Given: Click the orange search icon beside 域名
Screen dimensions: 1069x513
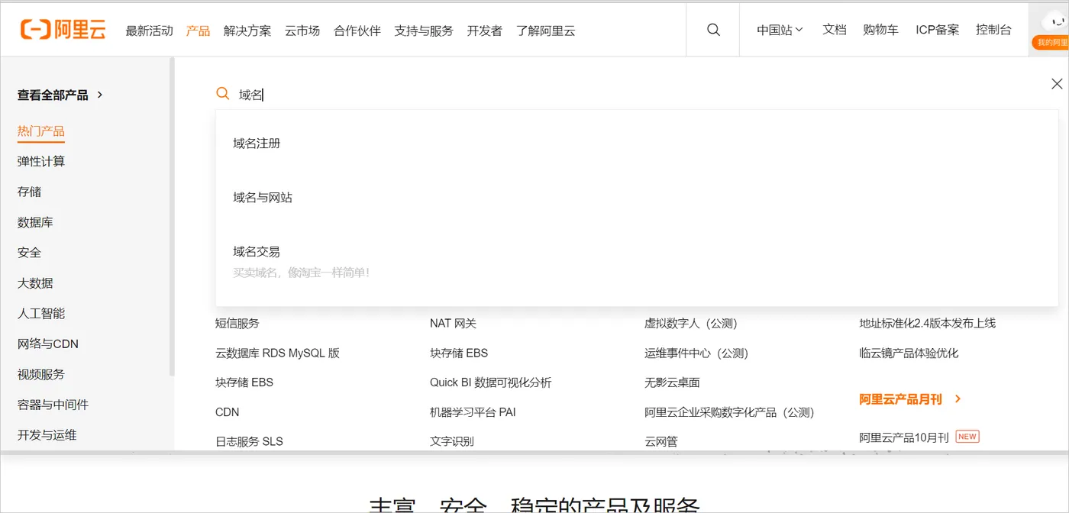Looking at the screenshot, I should coord(223,94).
